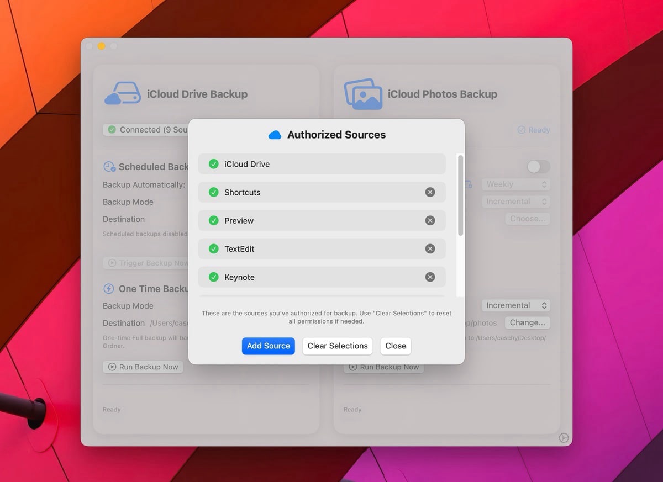Screen dimensions: 663x482
Task: Click the Add Source button
Action: [x=268, y=346]
